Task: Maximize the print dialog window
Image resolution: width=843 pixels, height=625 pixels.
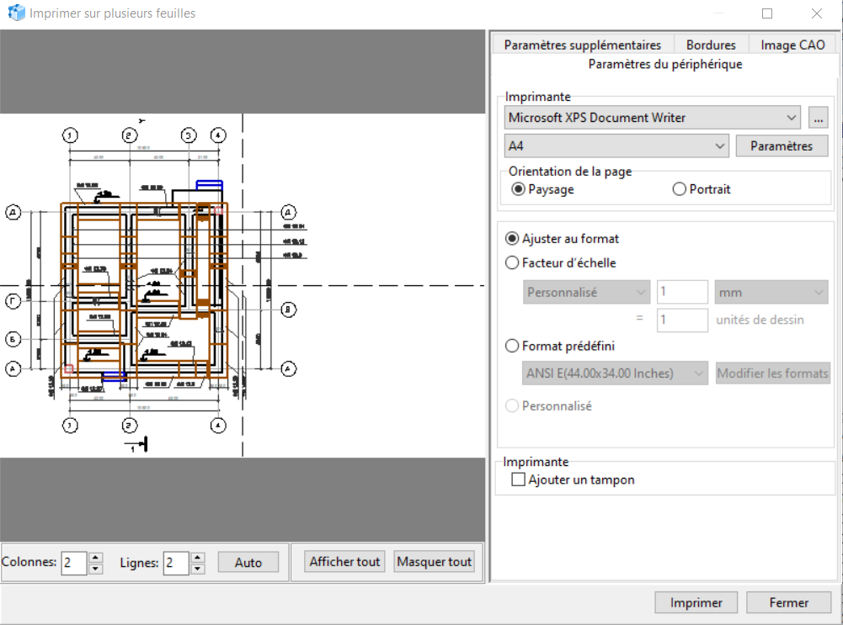Action: pyautogui.click(x=767, y=13)
